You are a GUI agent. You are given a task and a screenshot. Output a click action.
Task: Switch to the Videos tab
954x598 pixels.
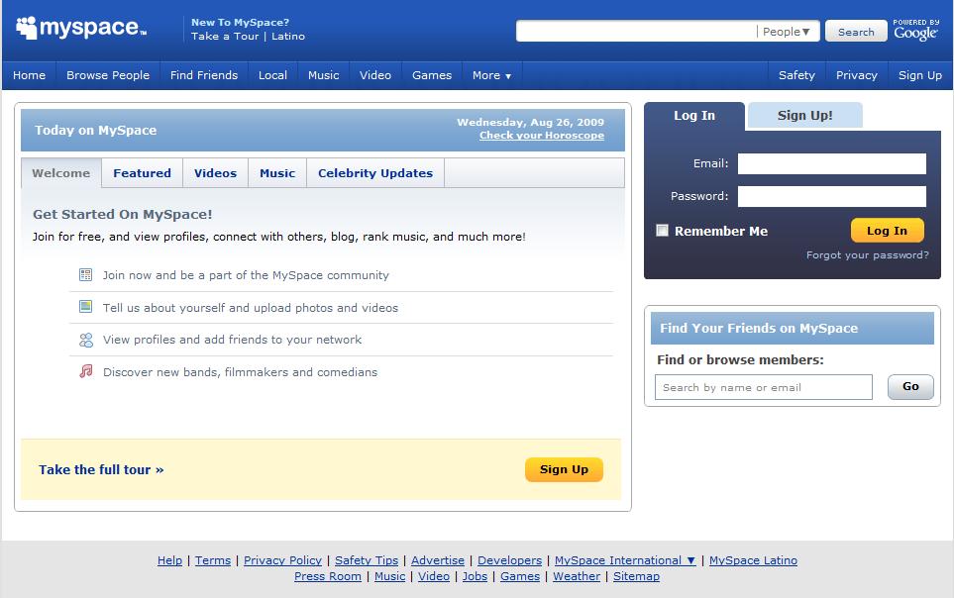(215, 173)
